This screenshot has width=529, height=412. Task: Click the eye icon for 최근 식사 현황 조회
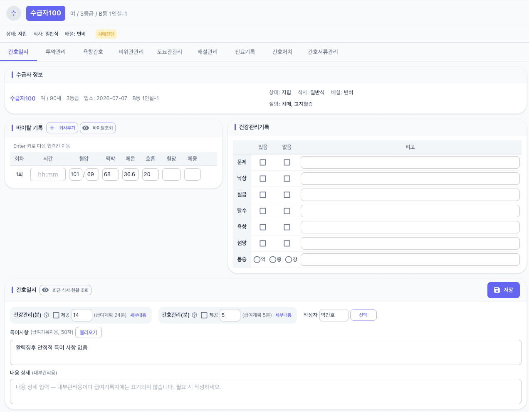[45, 290]
